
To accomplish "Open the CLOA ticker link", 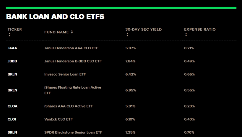I will 13,106.
